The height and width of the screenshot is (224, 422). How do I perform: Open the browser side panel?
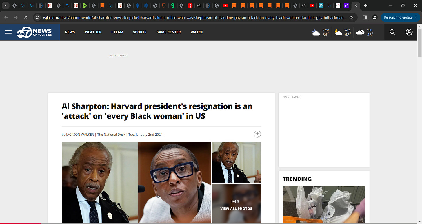(x=365, y=17)
